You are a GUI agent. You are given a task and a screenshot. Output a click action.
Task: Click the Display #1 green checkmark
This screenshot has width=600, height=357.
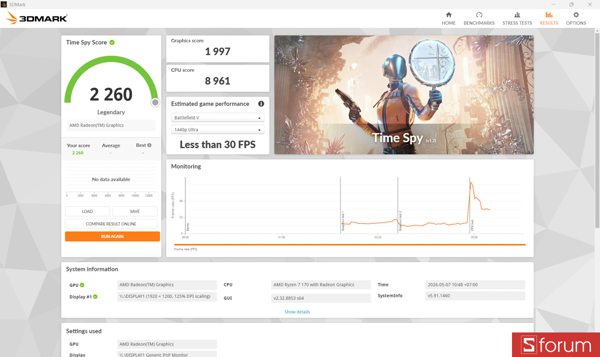95,296
